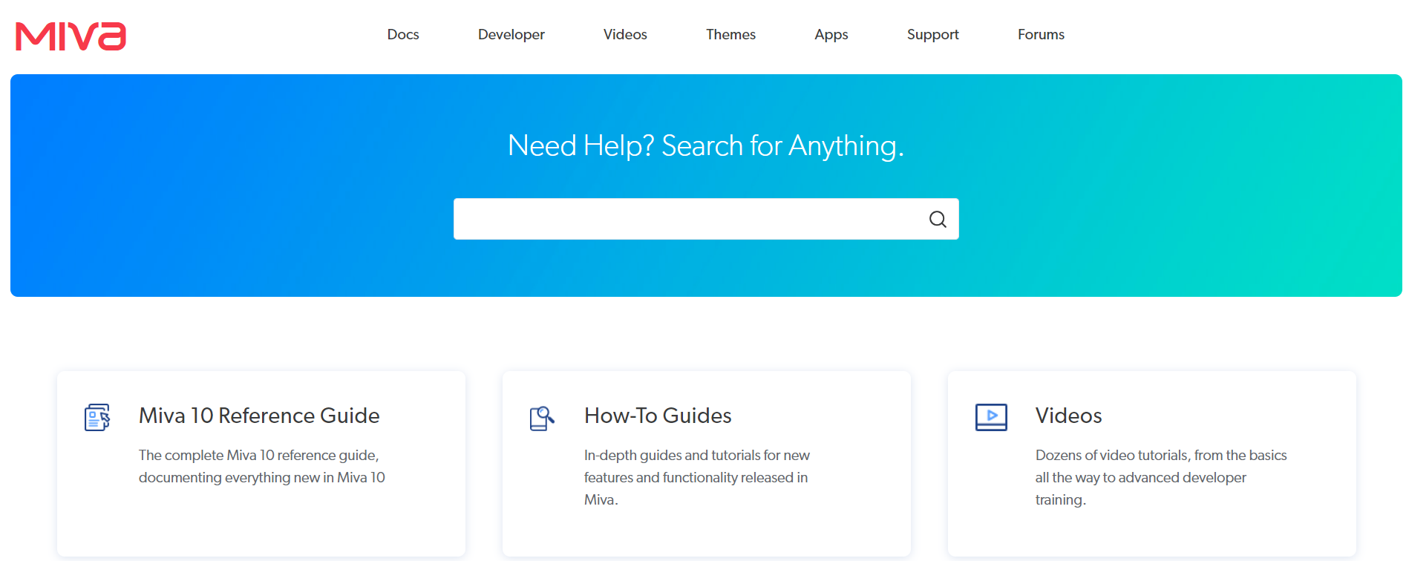Visit the Forums navigation link
This screenshot has height=561, width=1409.
pos(1041,35)
